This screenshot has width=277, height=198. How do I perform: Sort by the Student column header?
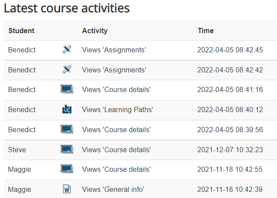coord(21,31)
